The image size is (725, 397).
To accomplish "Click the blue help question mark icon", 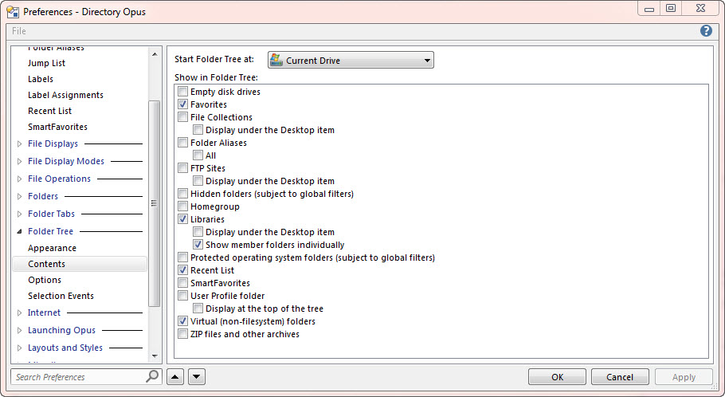I will 706,31.
